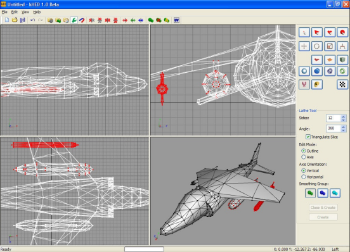The height and width of the screenshot is (252, 350).
Task: Open the Edit menu
Action: (x=15, y=12)
